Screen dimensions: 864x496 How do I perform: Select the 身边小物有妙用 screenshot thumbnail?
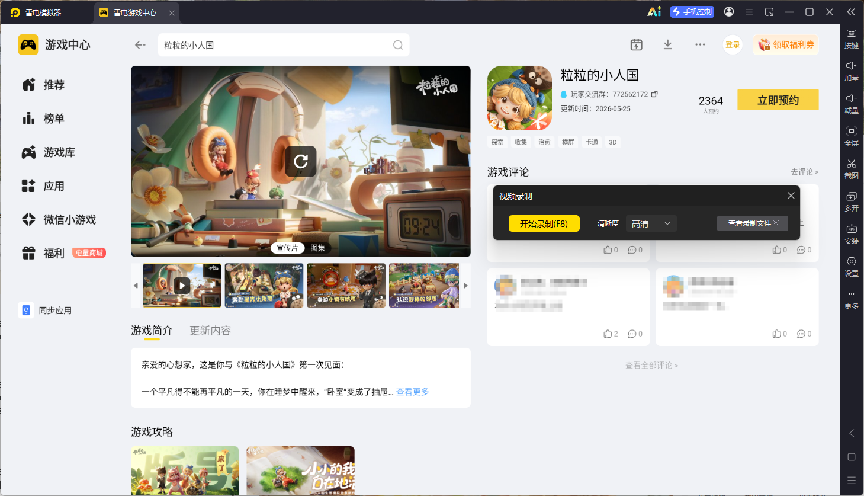[346, 286]
